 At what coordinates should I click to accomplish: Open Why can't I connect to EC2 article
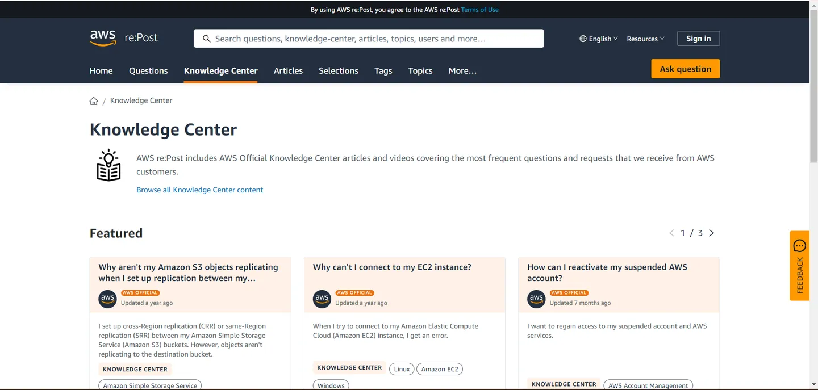(392, 267)
